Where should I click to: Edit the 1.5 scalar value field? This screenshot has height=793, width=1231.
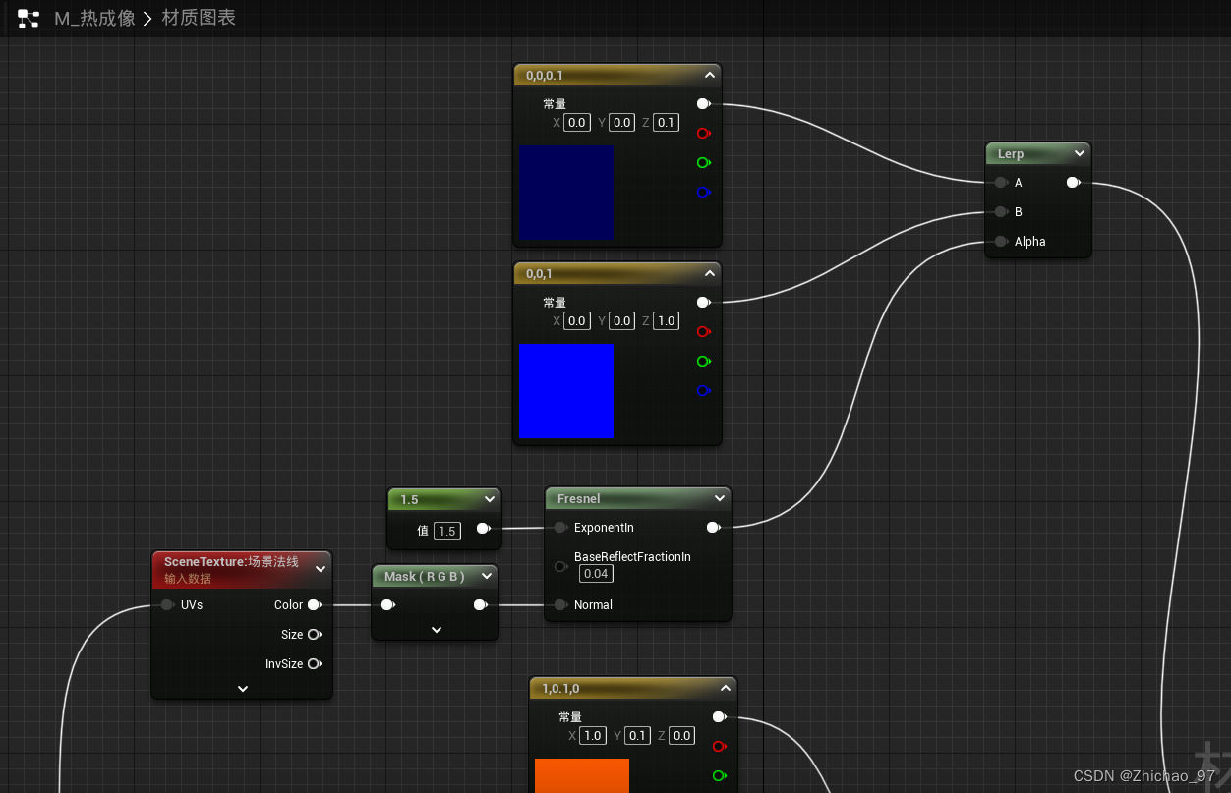447,531
